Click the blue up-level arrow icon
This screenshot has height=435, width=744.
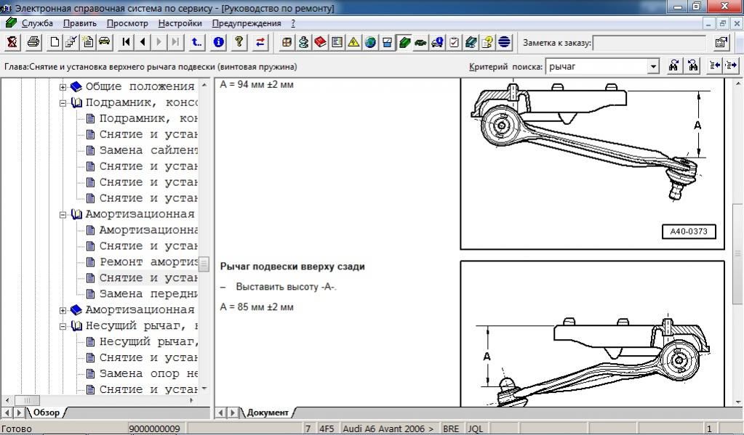click(196, 43)
